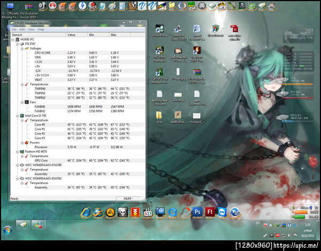Click the lightning bolt icon in the top dock
This screenshot has width=321, height=251.
click(82, 6)
